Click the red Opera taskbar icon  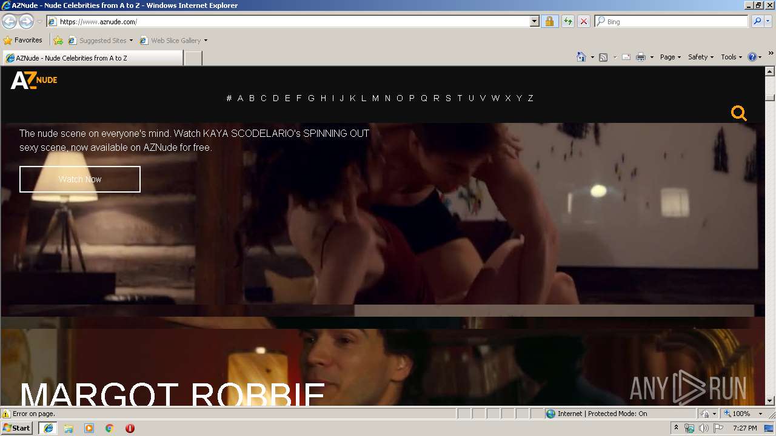pyautogui.click(x=130, y=428)
